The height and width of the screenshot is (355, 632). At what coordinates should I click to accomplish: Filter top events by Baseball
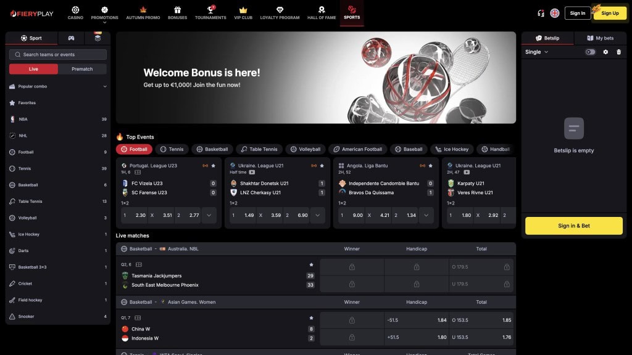(x=409, y=149)
